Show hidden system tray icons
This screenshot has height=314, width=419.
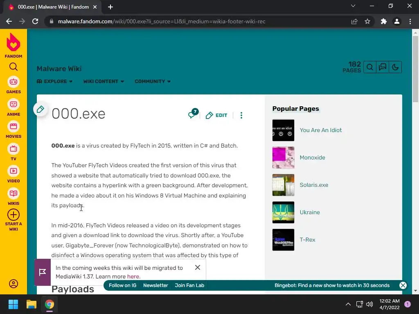[348, 304]
